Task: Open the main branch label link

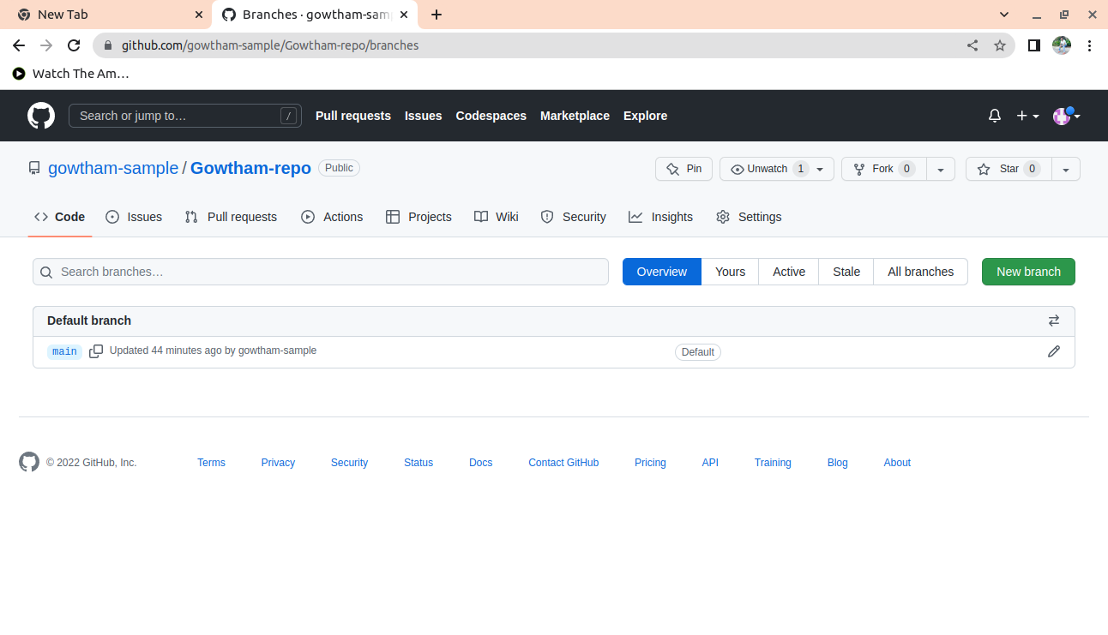Action: [x=64, y=351]
